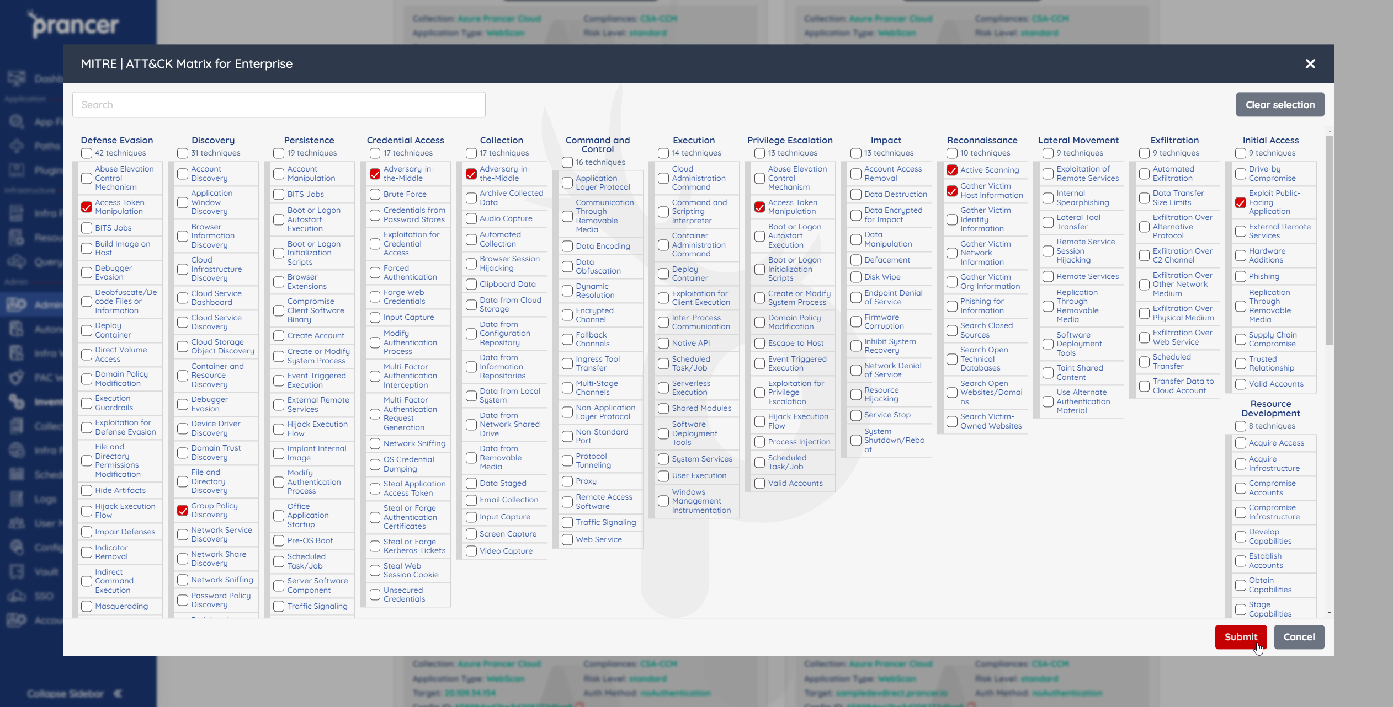Uncheck Group Policy Discovery
The width and height of the screenshot is (1393, 707).
pyautogui.click(x=183, y=511)
